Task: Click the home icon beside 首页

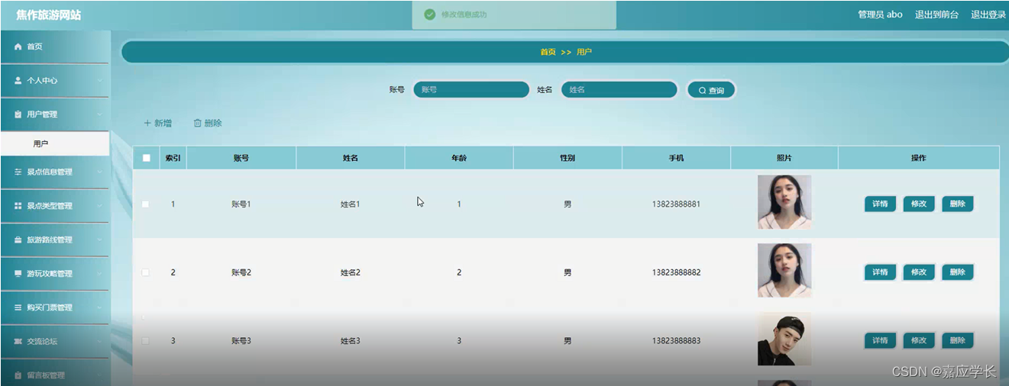Action: pos(18,47)
